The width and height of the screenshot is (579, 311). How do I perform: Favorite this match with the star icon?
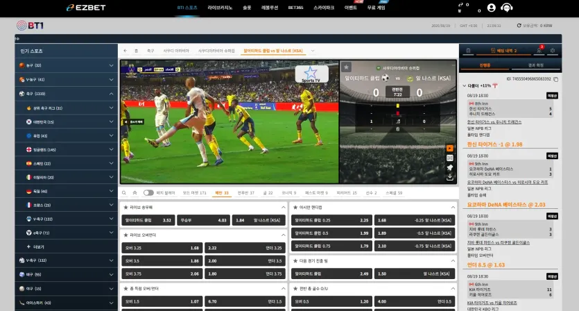click(x=346, y=67)
